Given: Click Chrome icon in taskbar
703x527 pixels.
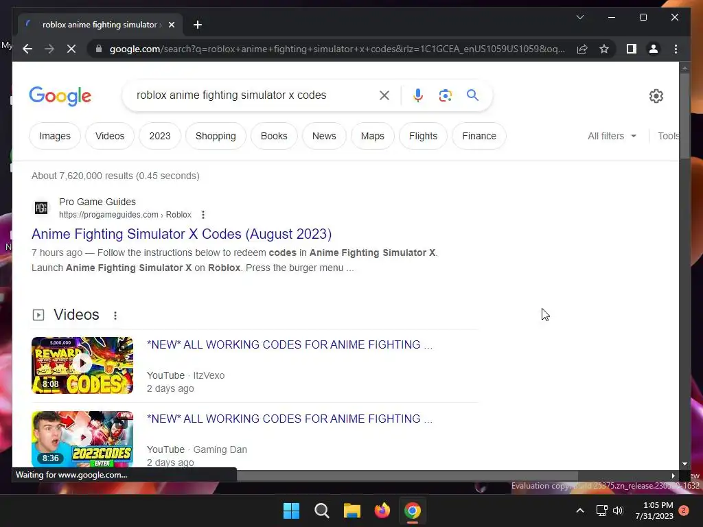Looking at the screenshot, I should pos(413,511).
